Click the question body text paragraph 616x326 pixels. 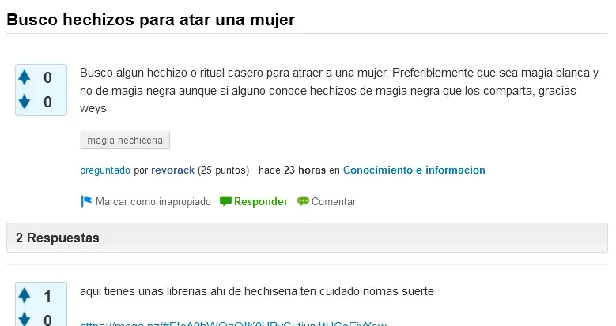339,90
